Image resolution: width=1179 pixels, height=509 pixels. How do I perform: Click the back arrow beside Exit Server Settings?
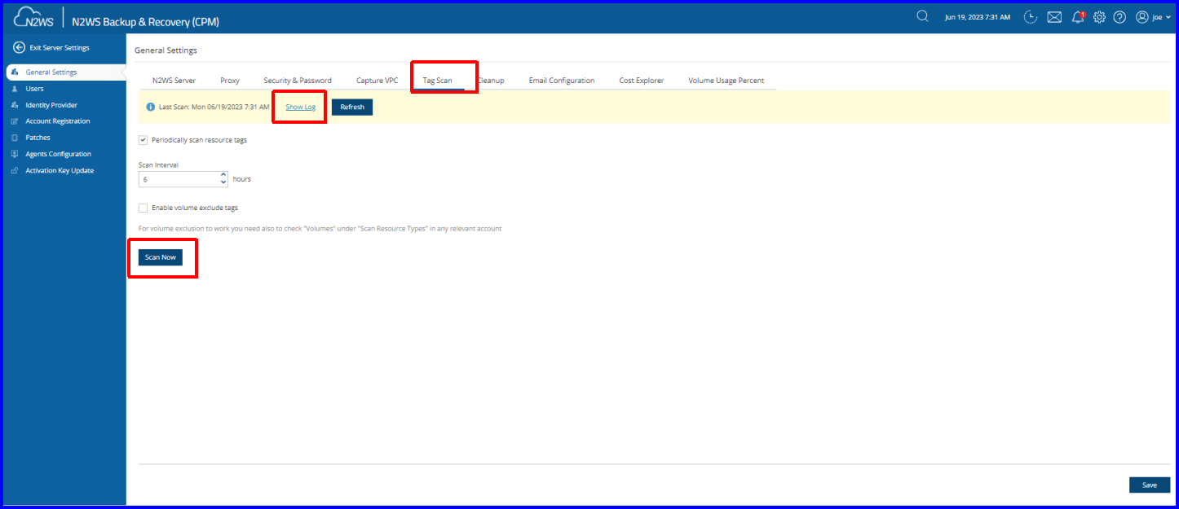click(19, 47)
